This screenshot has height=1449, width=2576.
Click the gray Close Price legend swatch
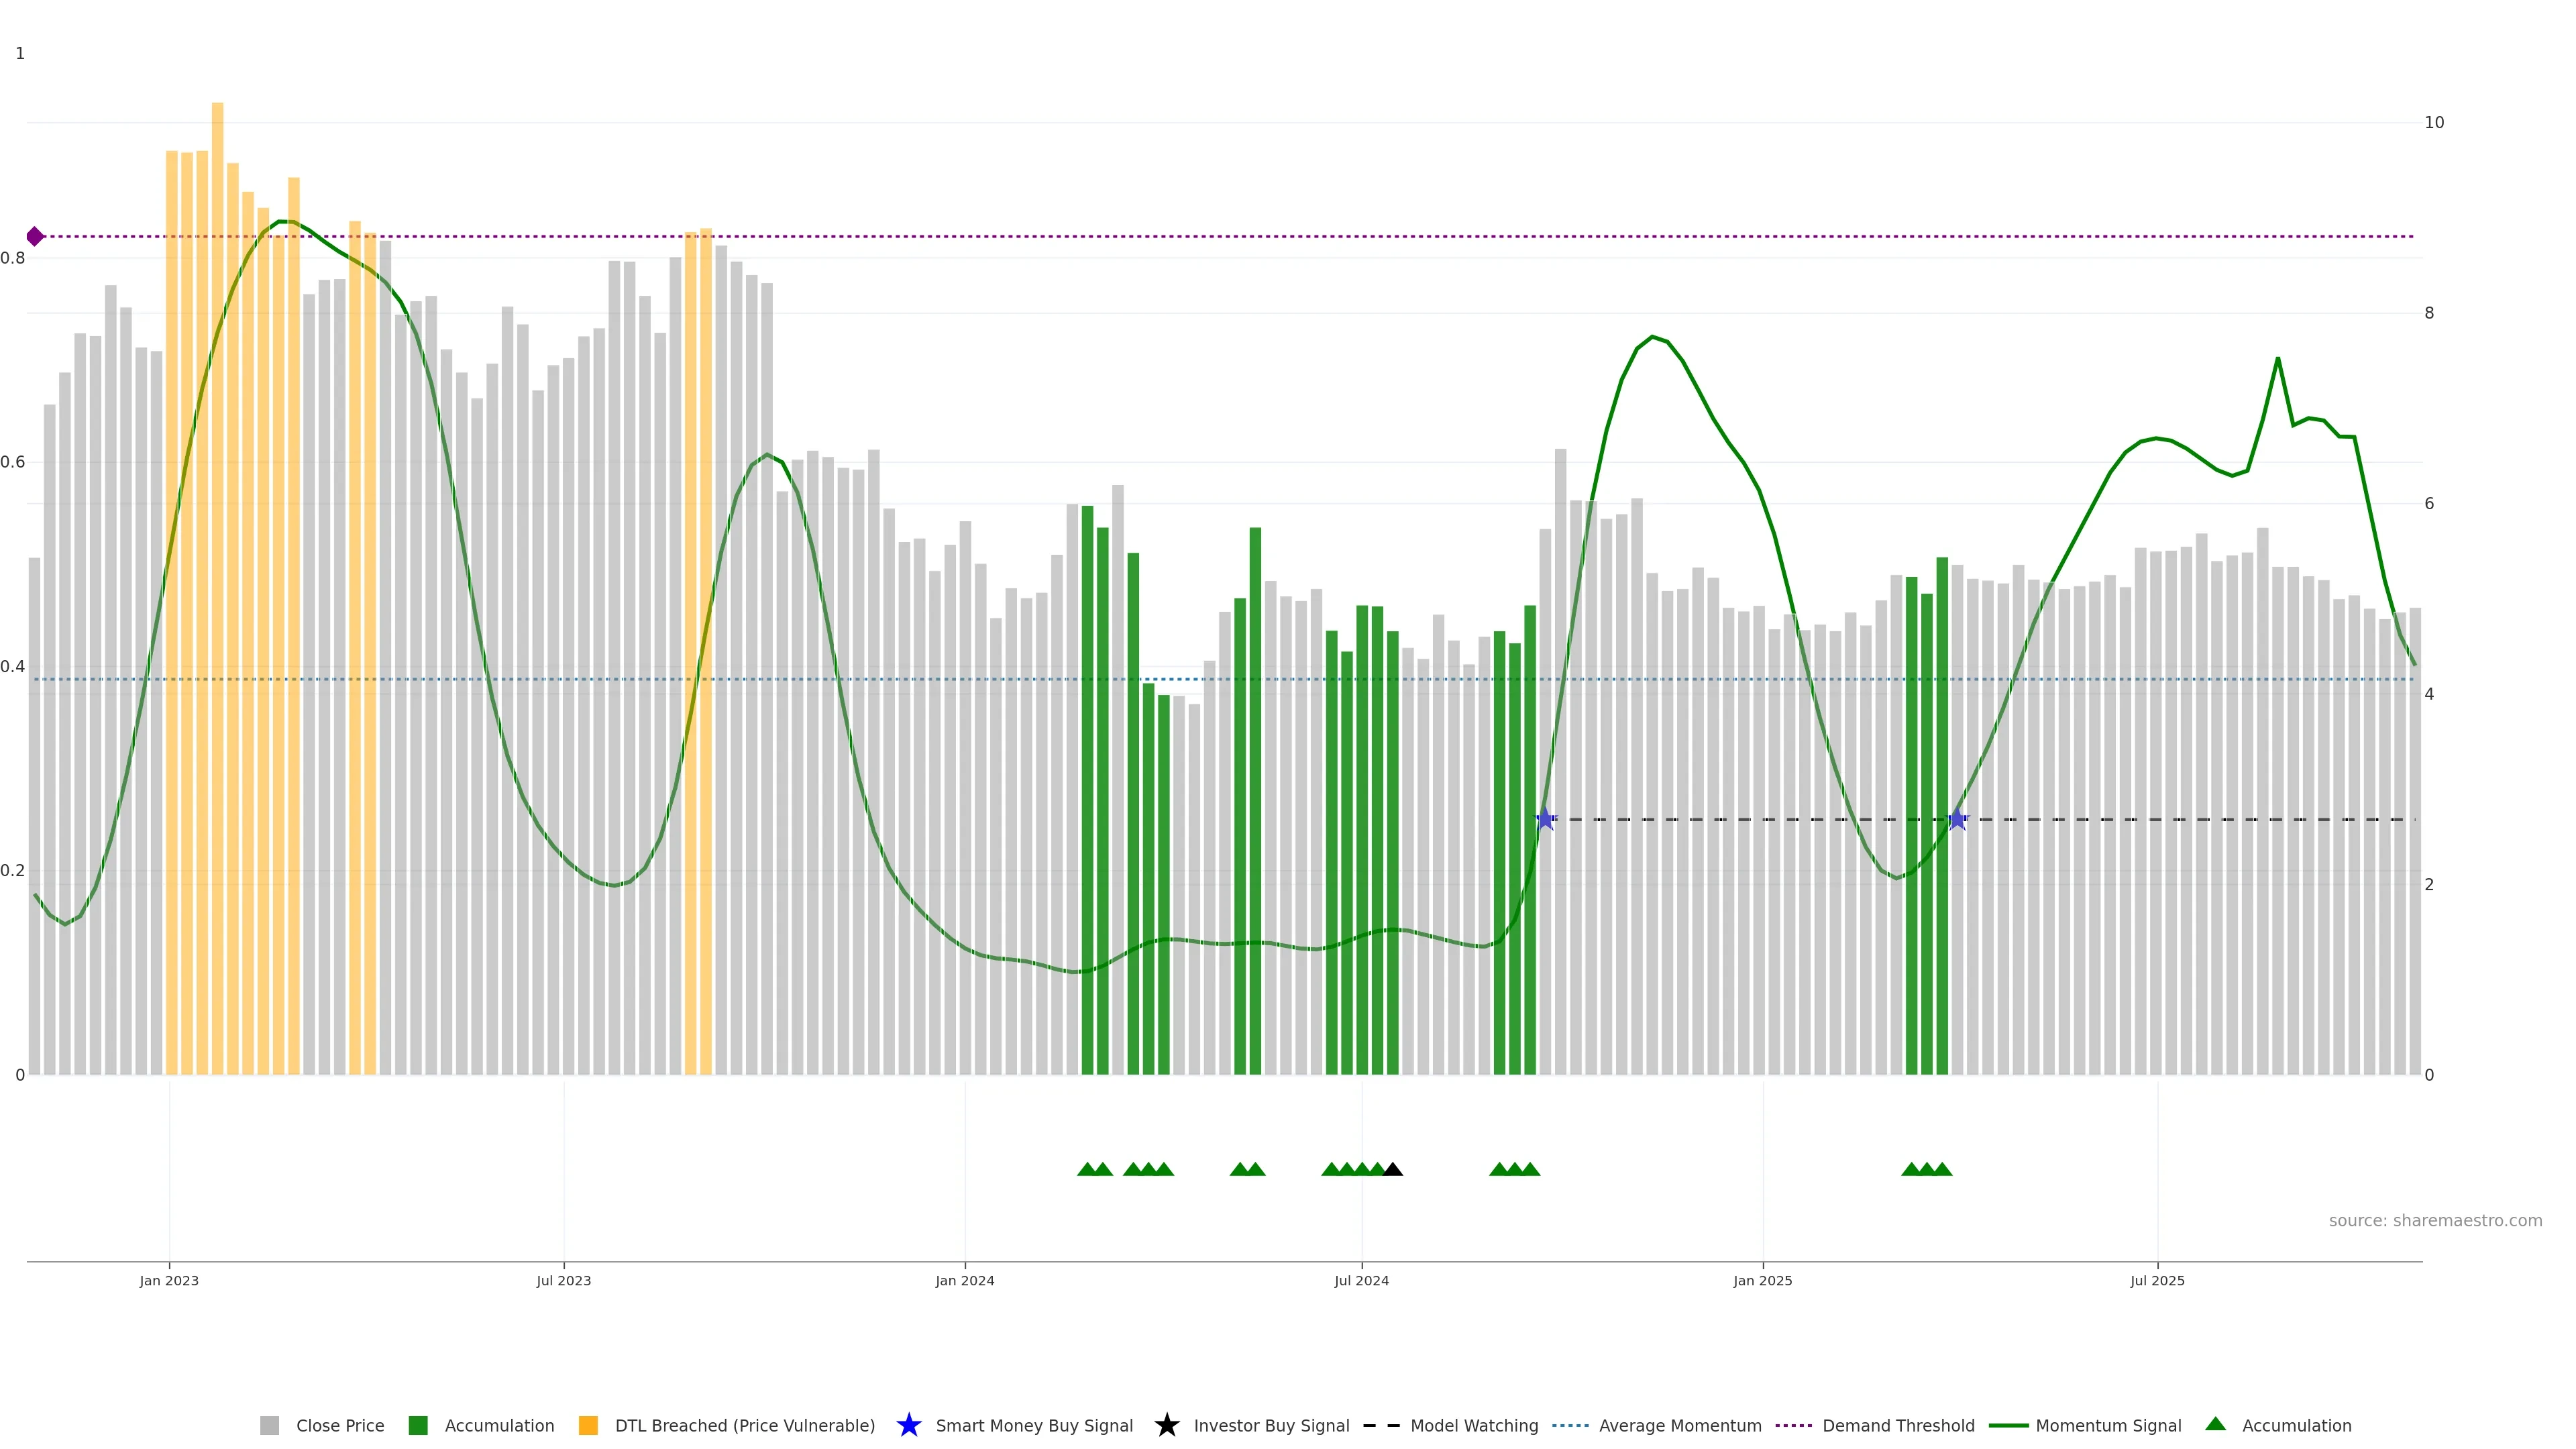[x=269, y=1425]
